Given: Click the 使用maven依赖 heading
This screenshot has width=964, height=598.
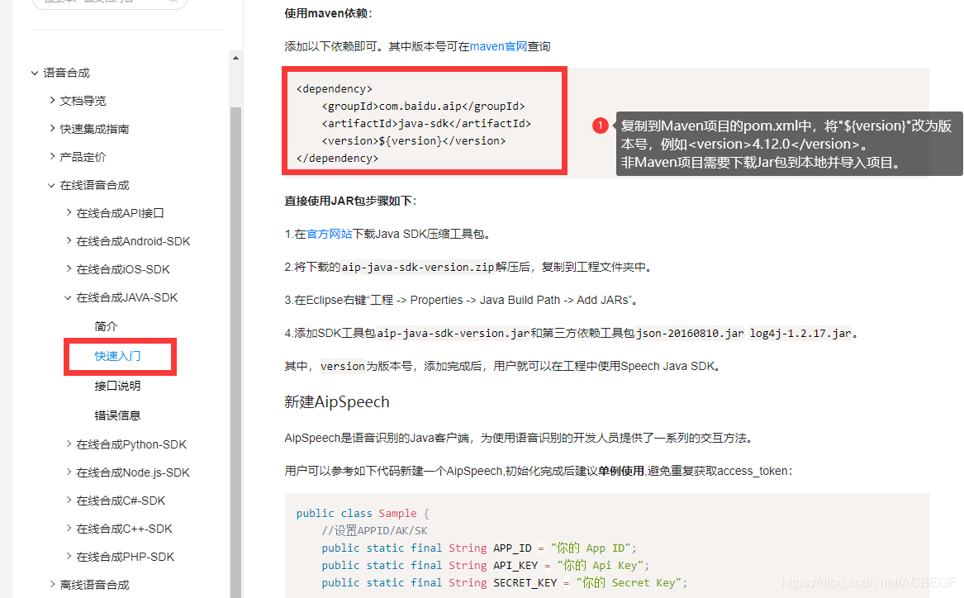Looking at the screenshot, I should 328,13.
